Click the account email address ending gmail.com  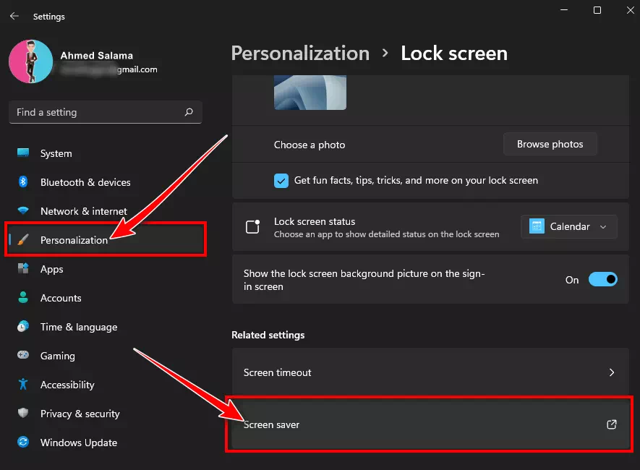109,69
